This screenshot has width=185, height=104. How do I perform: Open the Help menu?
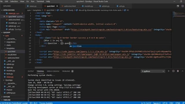[48, 1]
